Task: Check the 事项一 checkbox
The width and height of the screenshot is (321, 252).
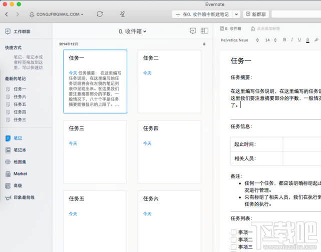Action: pyautogui.click(x=233, y=232)
